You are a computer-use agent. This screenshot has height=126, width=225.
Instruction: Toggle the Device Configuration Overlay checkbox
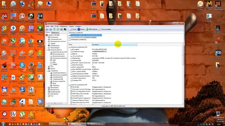(71, 91)
